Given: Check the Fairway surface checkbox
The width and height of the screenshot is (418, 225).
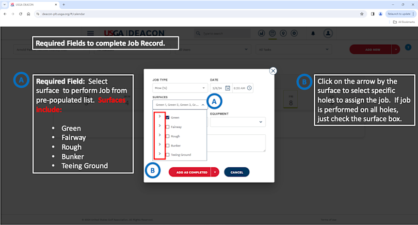Looking at the screenshot, I should pyautogui.click(x=168, y=127).
